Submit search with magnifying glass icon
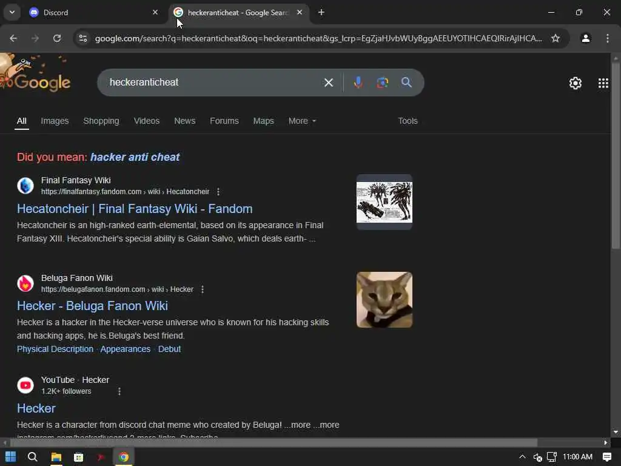The height and width of the screenshot is (466, 621). tap(406, 83)
